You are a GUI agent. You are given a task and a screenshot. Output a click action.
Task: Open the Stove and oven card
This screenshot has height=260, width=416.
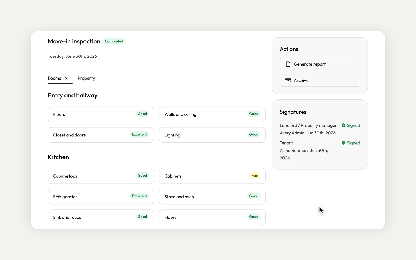212,197
